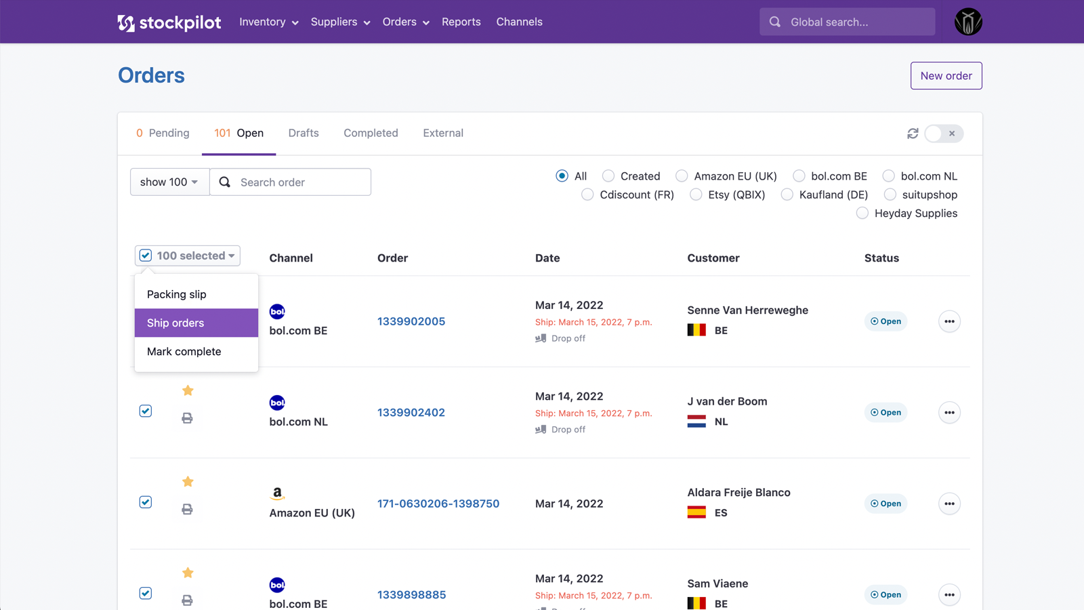The image size is (1084, 610).
Task: Toggle the auto-refresh switch
Action: coord(943,134)
